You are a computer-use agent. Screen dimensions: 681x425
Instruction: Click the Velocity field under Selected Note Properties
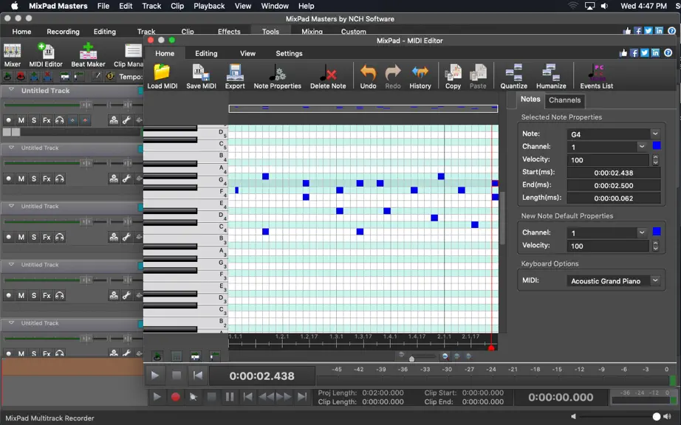(608, 160)
